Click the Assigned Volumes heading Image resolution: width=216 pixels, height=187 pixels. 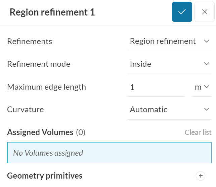click(x=40, y=132)
